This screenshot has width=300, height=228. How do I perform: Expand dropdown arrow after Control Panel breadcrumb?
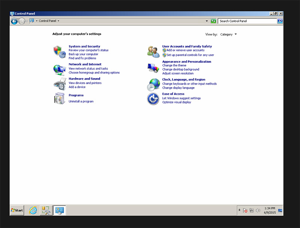pyautogui.click(x=58, y=21)
